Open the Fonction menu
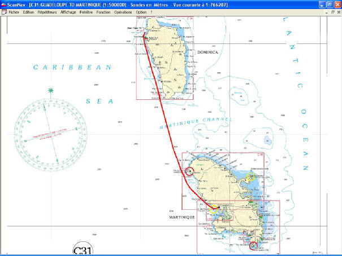Viewport: 342px width, 256px height. pyautogui.click(x=103, y=12)
